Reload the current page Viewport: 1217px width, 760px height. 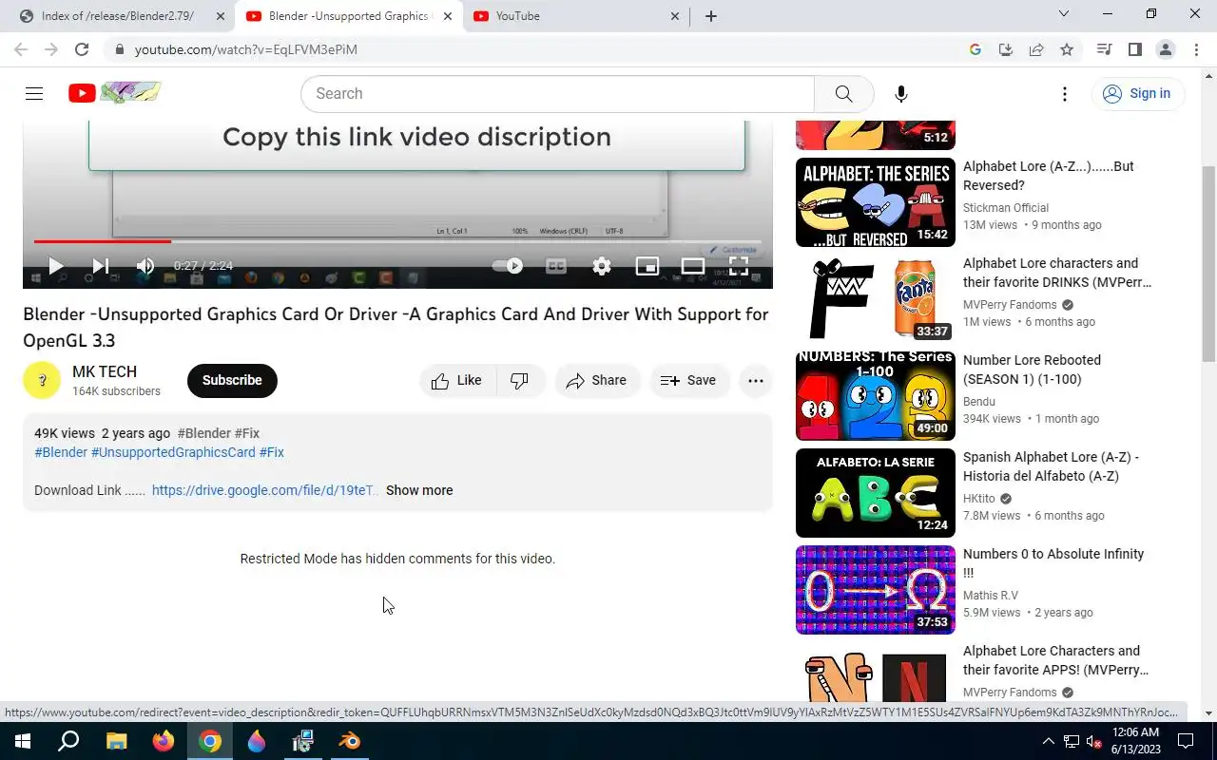coord(82,49)
